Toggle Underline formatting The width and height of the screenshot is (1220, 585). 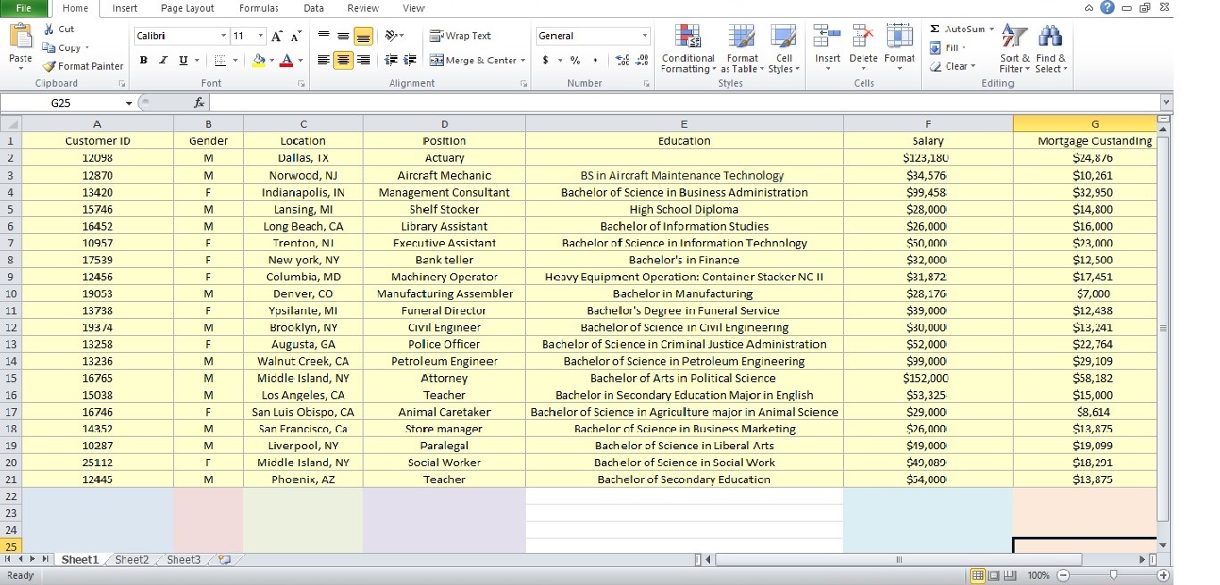183,60
